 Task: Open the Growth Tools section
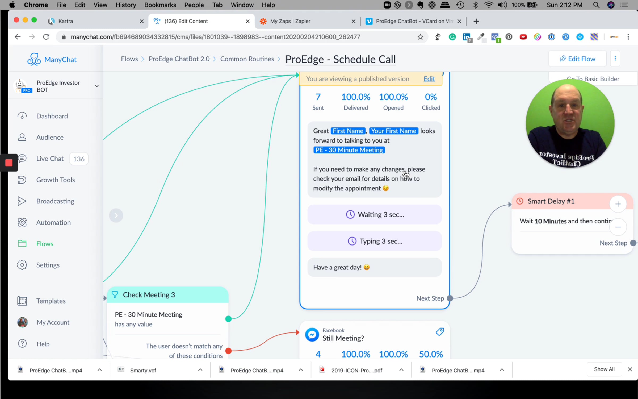tap(55, 180)
